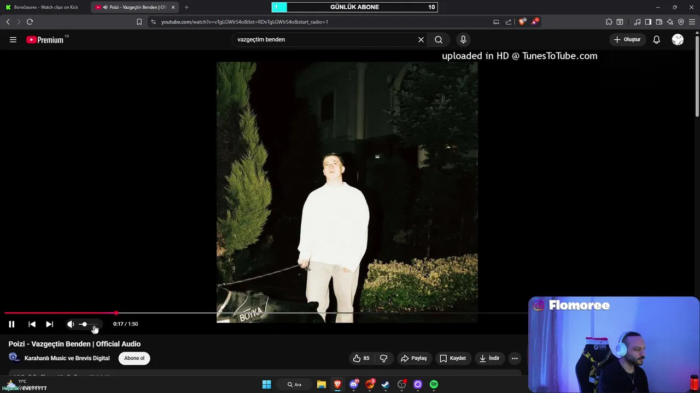
Task: Click the taskbar Ara search box
Action: point(294,384)
